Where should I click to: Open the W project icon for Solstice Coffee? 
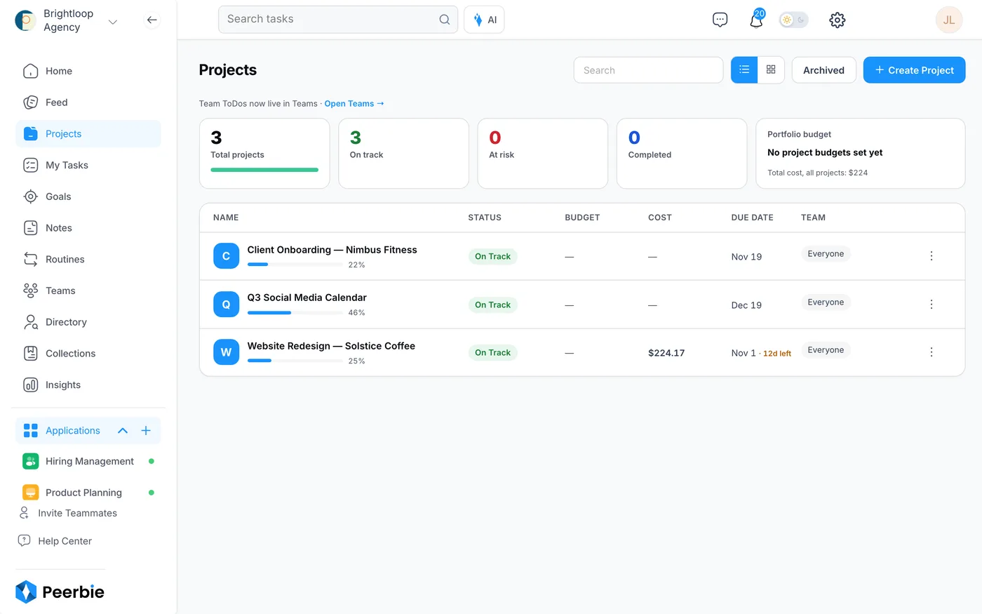226,352
